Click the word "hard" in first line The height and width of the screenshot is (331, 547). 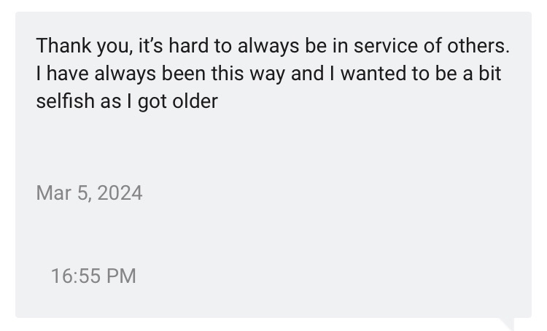pyautogui.click(x=191, y=46)
